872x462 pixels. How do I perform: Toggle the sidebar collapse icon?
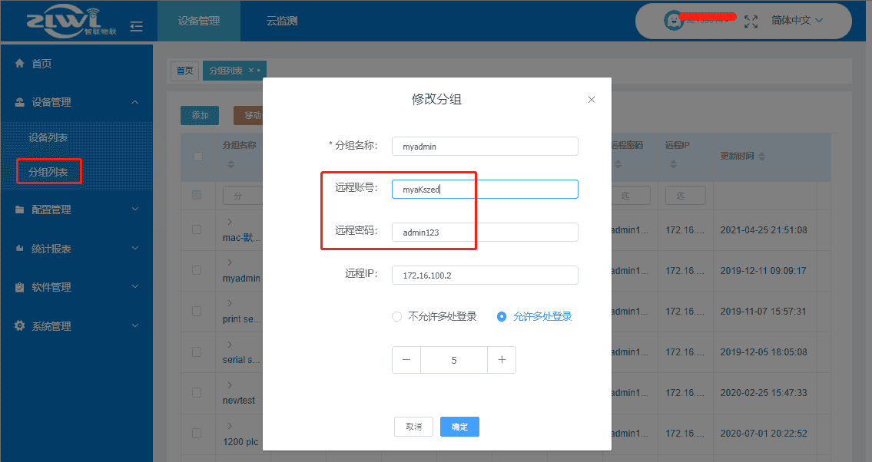137,26
